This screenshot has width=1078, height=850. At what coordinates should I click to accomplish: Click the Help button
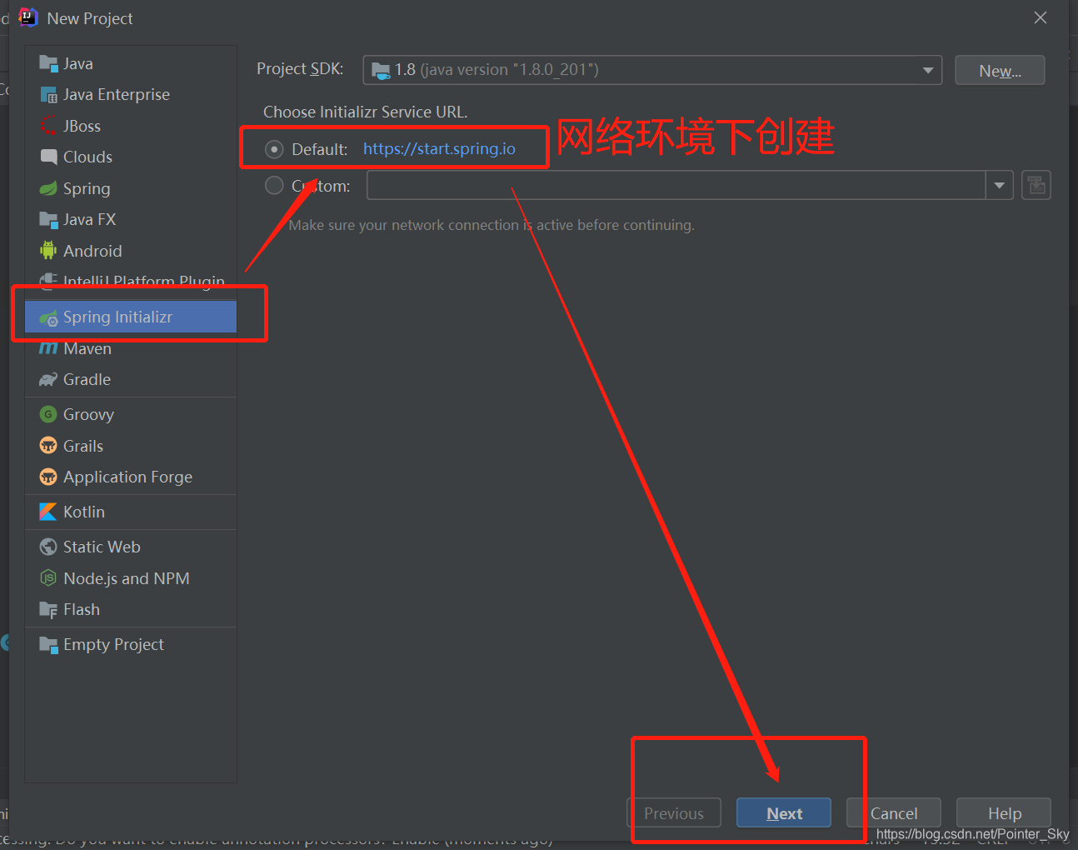(x=1004, y=813)
